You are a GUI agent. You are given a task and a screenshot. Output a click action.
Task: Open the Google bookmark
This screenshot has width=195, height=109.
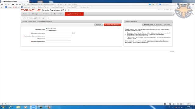coord(9,7)
